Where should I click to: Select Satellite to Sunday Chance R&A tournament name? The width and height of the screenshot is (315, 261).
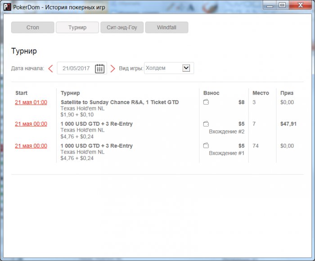[120, 102]
